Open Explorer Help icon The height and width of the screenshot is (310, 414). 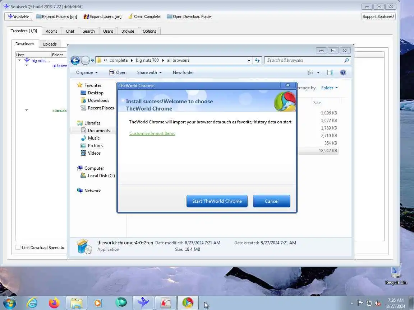click(x=343, y=72)
